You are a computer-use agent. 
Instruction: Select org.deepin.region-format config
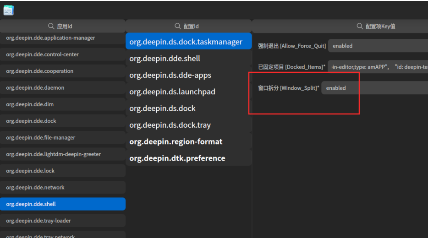189,142
